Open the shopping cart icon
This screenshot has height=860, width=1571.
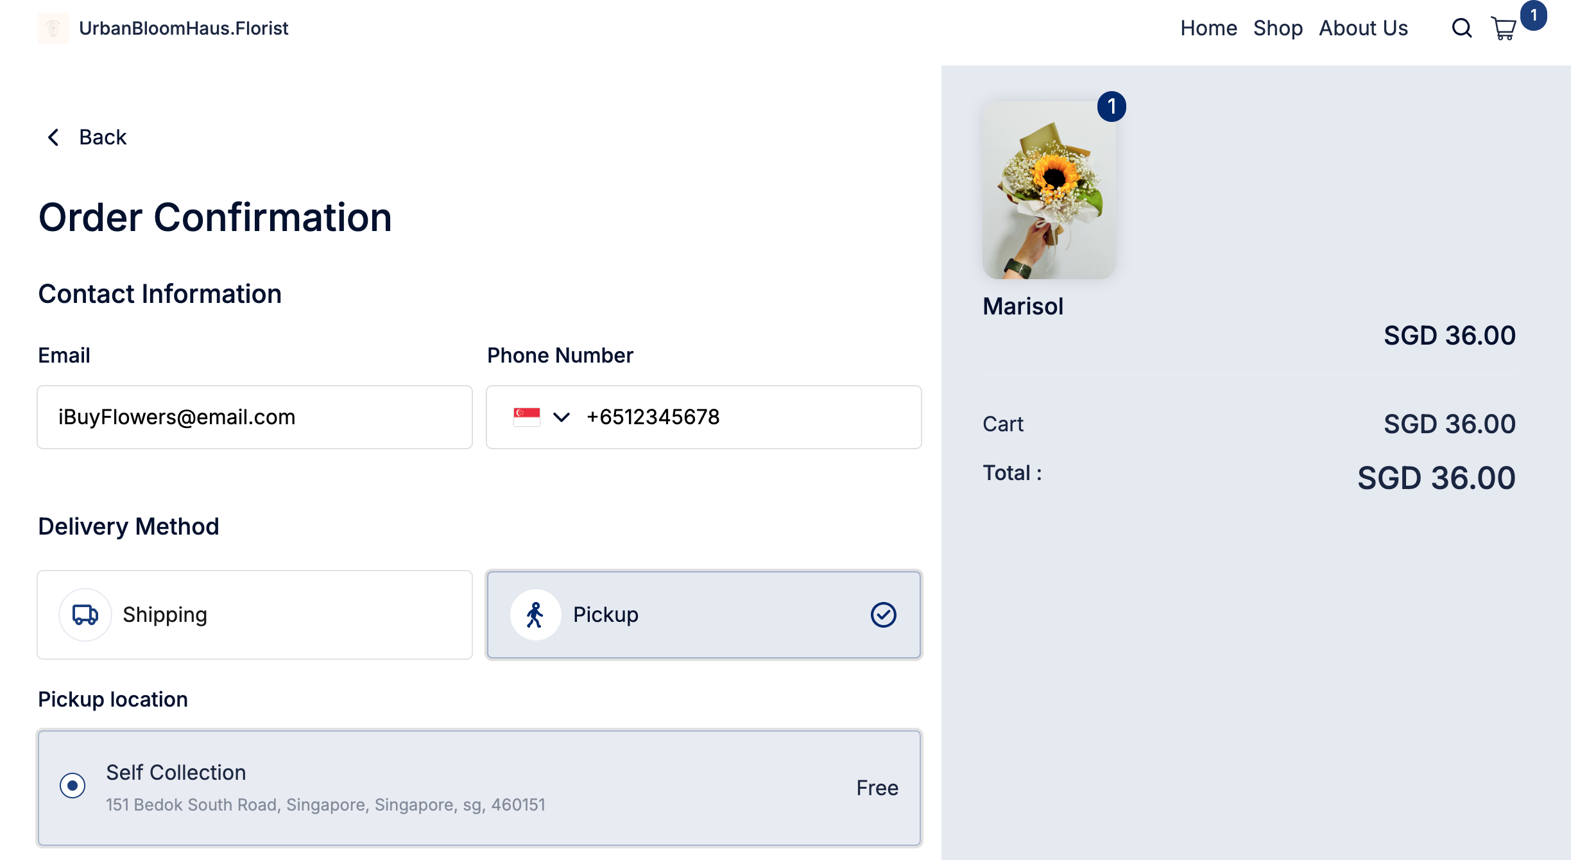[1503, 28]
